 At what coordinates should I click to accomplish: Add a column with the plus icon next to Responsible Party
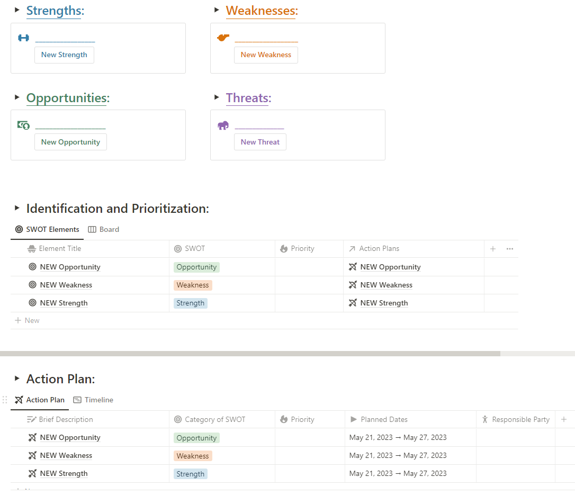point(564,419)
